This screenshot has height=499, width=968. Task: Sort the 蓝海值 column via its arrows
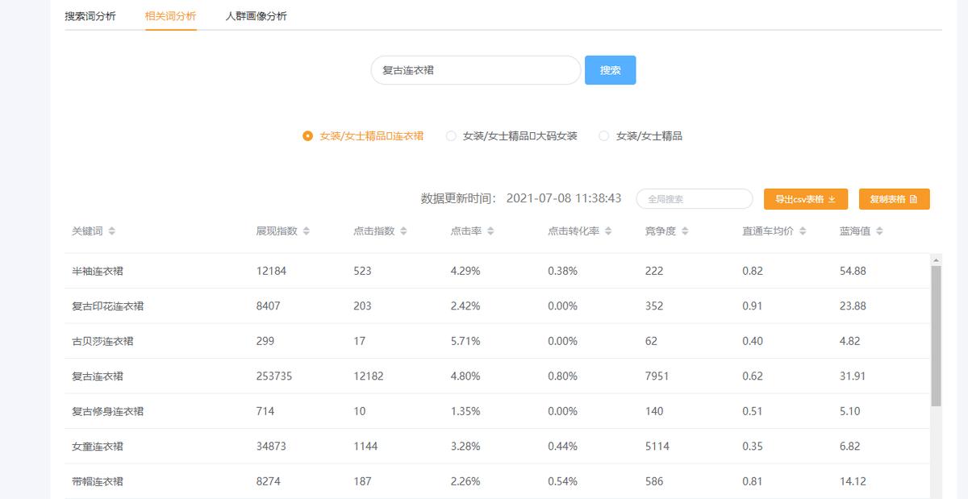pos(878,230)
